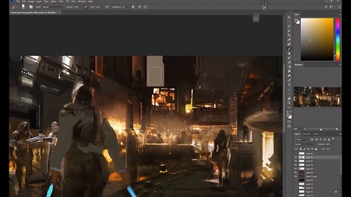This screenshot has height=197, width=351.
Task: Switch to the Channels tab
Action: pyautogui.click(x=307, y=134)
